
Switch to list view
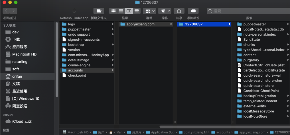[121, 11]
